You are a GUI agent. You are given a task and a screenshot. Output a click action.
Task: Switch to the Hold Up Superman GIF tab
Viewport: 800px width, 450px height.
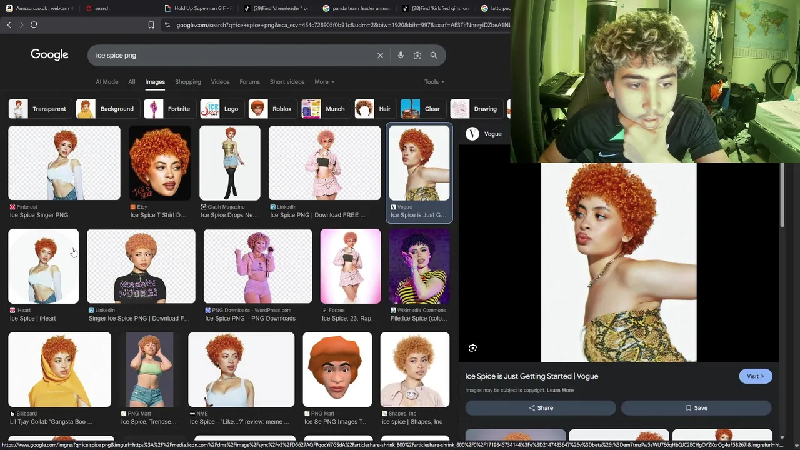click(x=198, y=8)
